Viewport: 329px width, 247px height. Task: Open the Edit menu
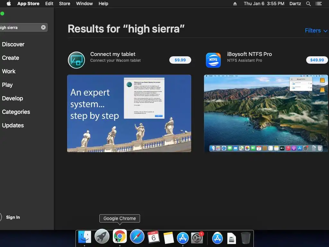pyautogui.click(x=49, y=4)
